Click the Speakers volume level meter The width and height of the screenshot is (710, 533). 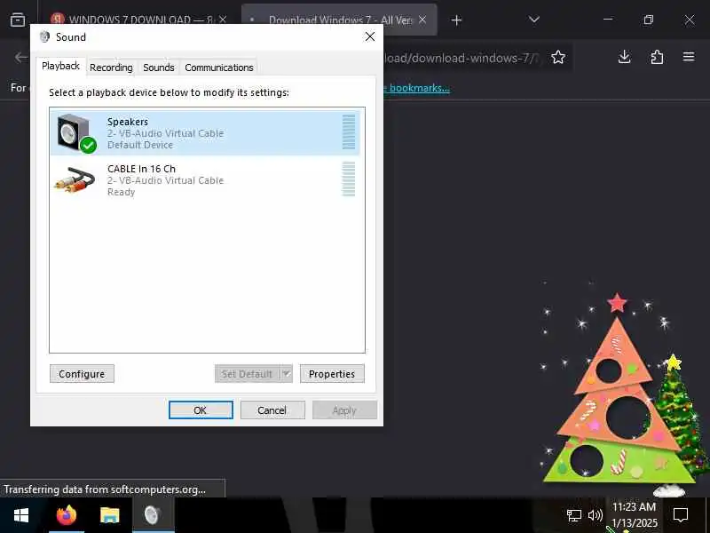[x=349, y=131]
